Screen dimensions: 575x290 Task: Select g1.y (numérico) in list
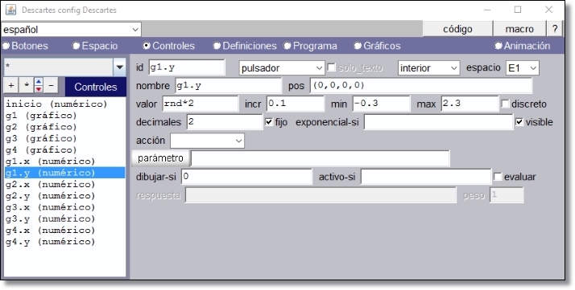click(64, 173)
